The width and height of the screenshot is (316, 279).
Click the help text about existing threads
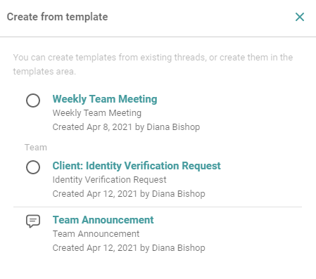pyautogui.click(x=153, y=64)
